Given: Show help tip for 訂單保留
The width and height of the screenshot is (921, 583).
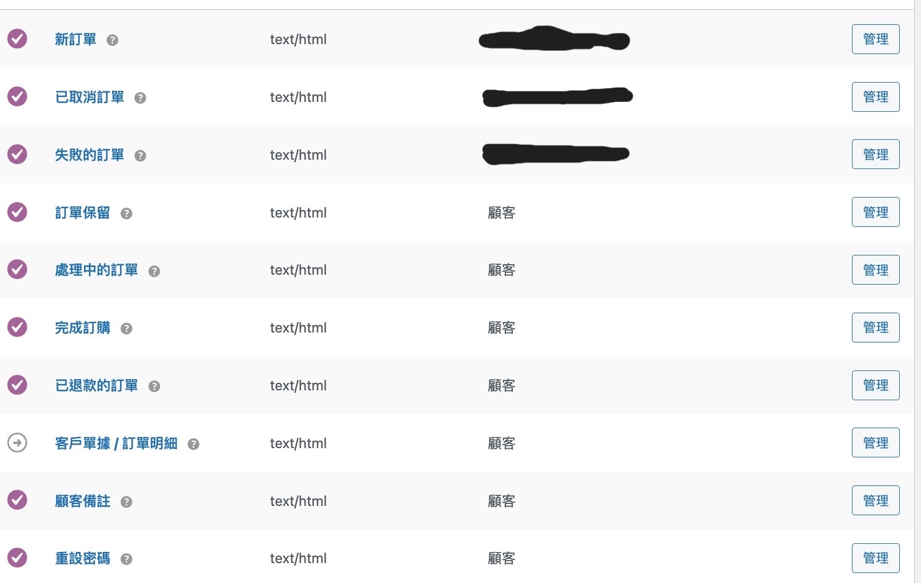Looking at the screenshot, I should 126,214.
